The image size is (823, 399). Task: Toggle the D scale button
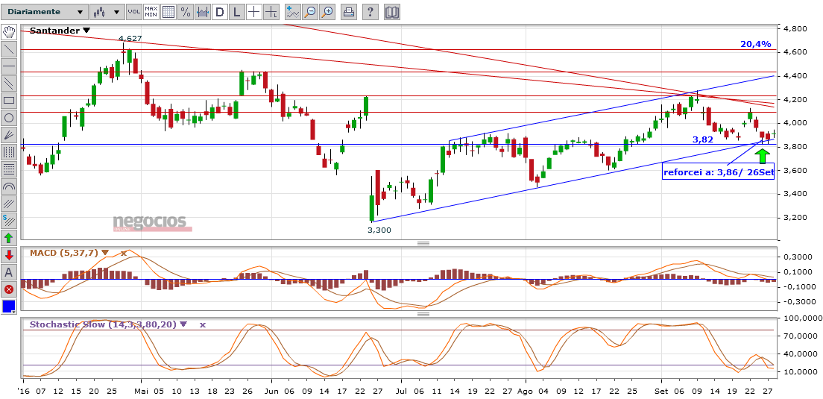[220, 11]
